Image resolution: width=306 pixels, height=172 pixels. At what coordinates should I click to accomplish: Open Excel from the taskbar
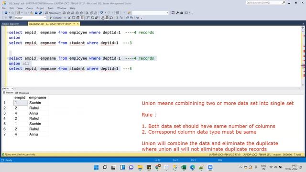click(x=184, y=167)
